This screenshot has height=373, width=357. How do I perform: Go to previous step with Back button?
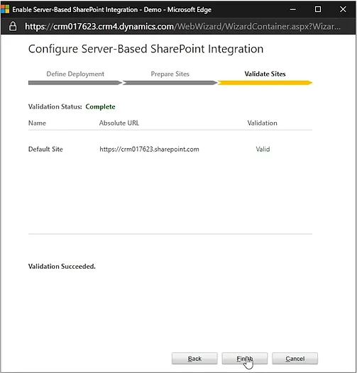click(x=194, y=359)
